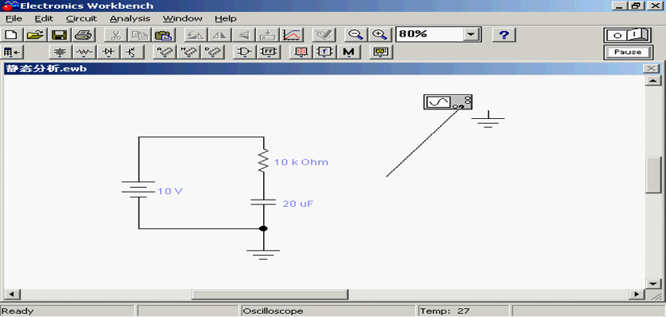Viewport: 666px width, 317px height.
Task: Open the Display Graphs window
Action: coord(293,34)
